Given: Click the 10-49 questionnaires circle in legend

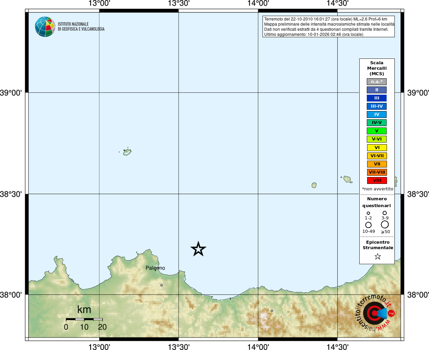Looking at the screenshot, I should coord(368,225).
